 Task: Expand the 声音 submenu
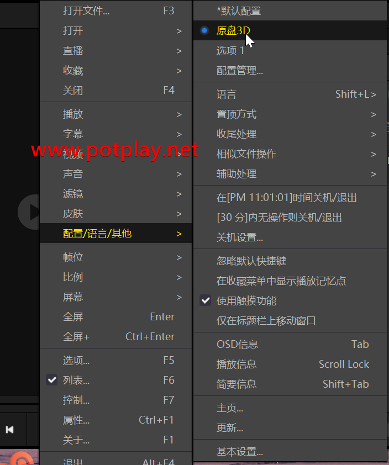tap(116, 174)
